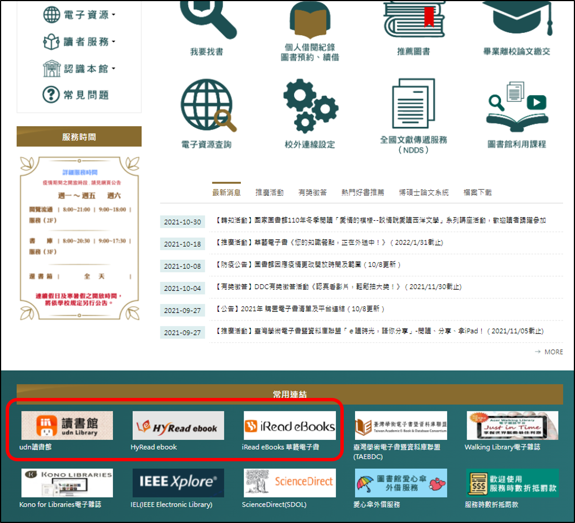575x523 pixels.
Task: Click the MORE link under news
Action: (548, 352)
